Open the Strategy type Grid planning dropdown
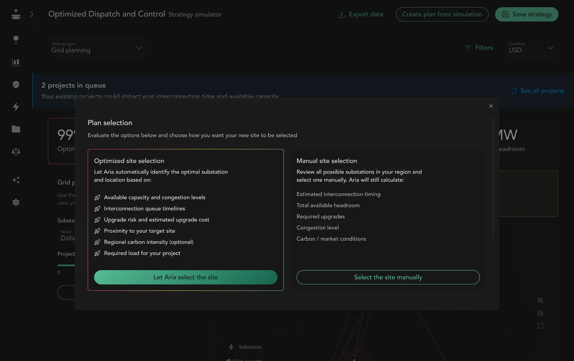Image resolution: width=574 pixels, height=361 pixels. click(x=97, y=48)
